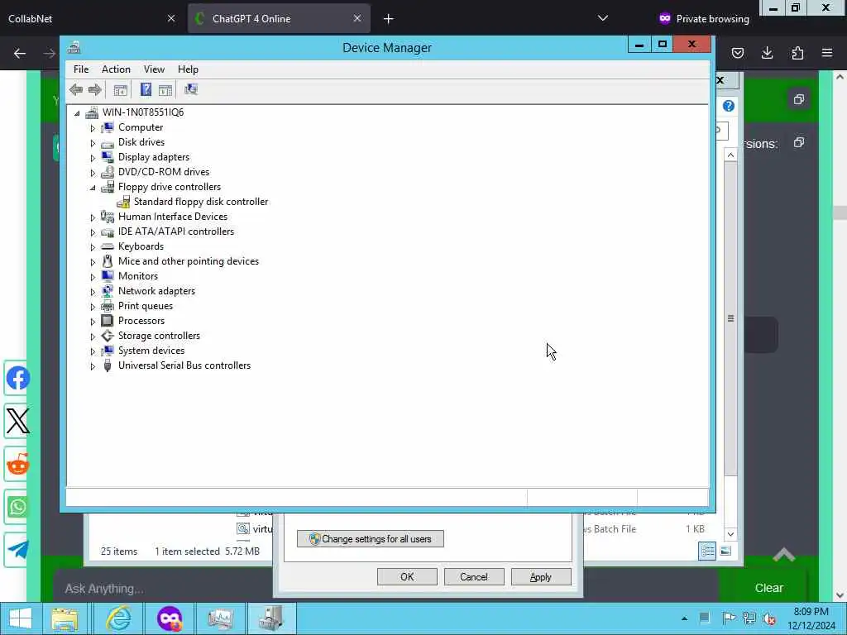Click Scan for hardware changes icon

pyautogui.click(x=191, y=89)
